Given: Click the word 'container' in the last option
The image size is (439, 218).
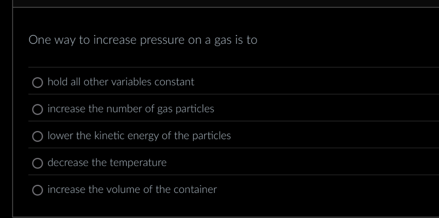Looking at the screenshot, I should pyautogui.click(x=195, y=190).
